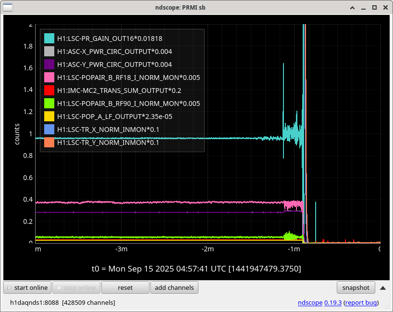Select the purple ASC-Y_PWR_CIRC_OUTPUT legend swatch
393x312 pixels.
(49, 65)
